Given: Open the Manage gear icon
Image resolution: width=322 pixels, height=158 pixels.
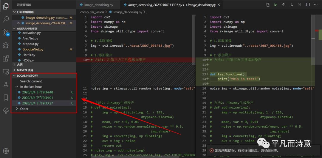Looking at the screenshot, I should [x=6, y=151].
